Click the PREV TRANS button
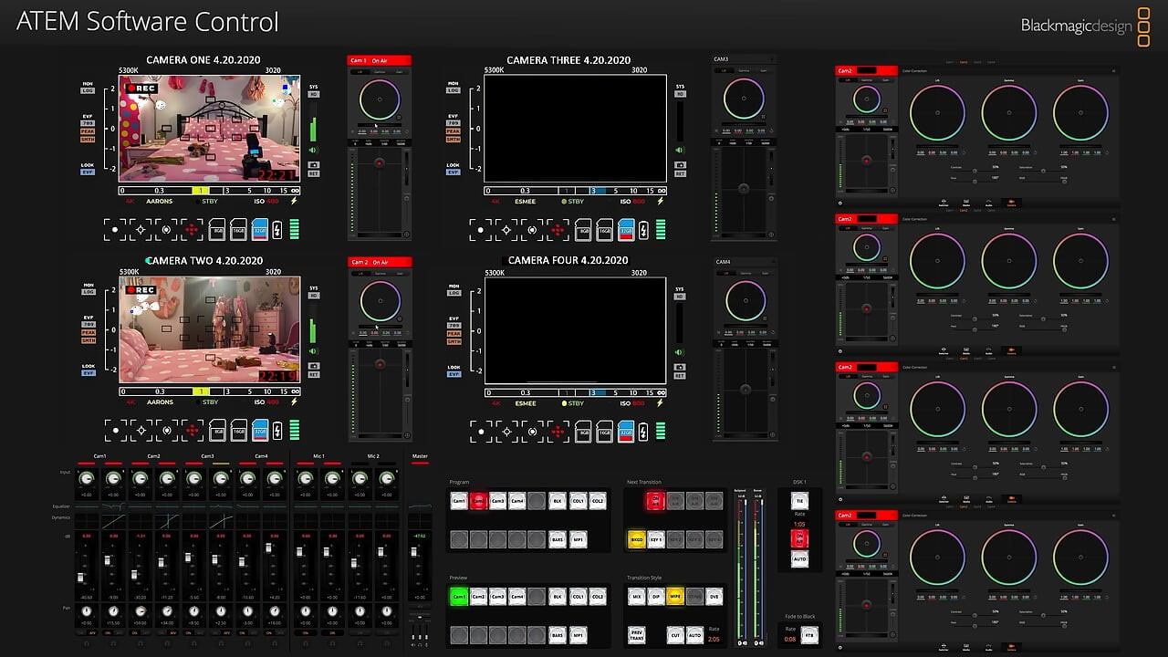Image resolution: width=1168 pixels, height=657 pixels. [x=636, y=634]
